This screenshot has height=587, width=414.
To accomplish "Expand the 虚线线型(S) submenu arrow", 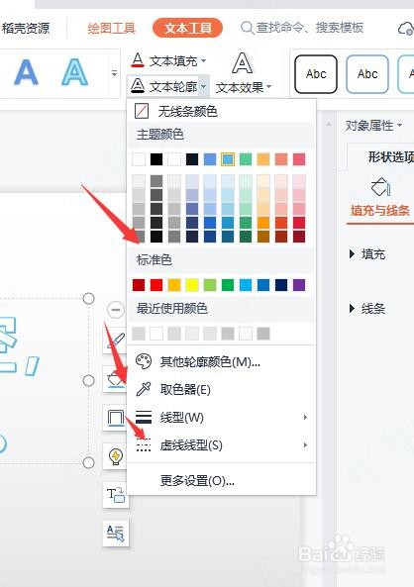I will 305,444.
